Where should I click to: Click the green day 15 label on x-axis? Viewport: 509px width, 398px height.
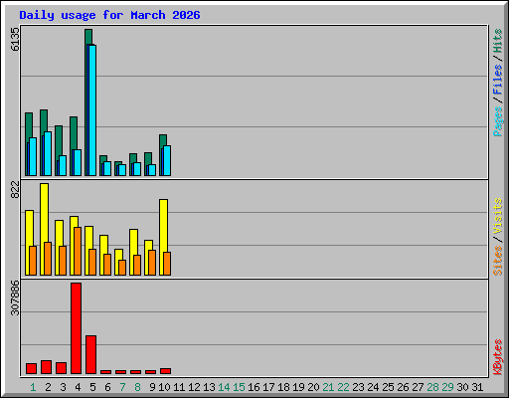239,387
